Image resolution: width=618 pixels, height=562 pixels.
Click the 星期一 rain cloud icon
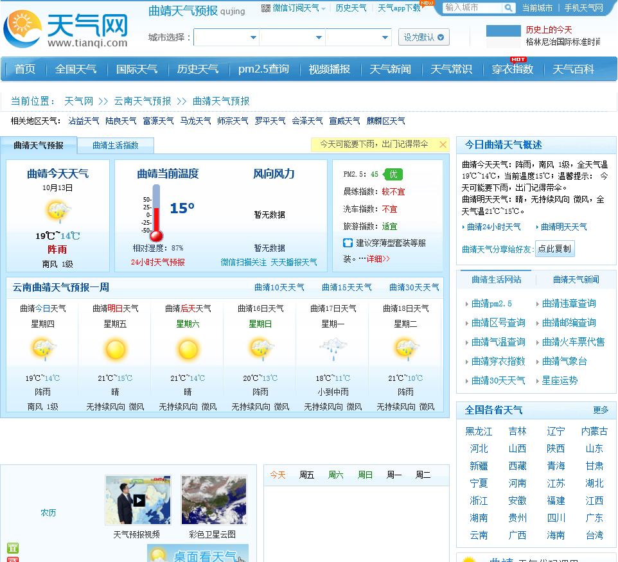pyautogui.click(x=333, y=349)
